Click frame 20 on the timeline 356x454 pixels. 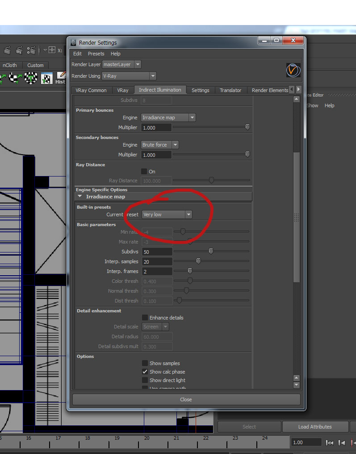[x=147, y=438]
